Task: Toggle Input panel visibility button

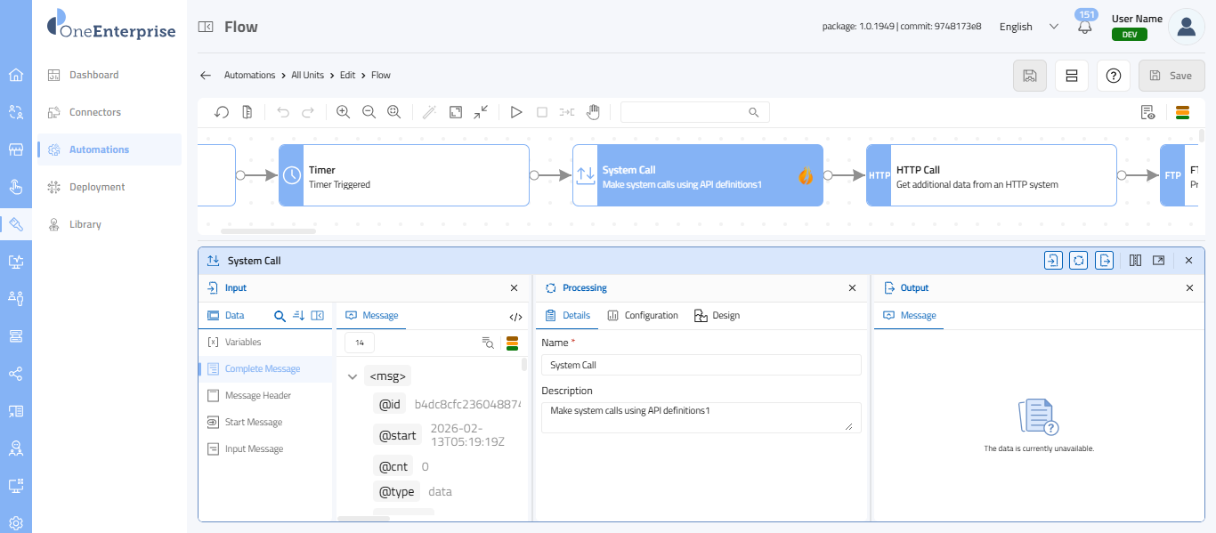Action: (x=1053, y=261)
